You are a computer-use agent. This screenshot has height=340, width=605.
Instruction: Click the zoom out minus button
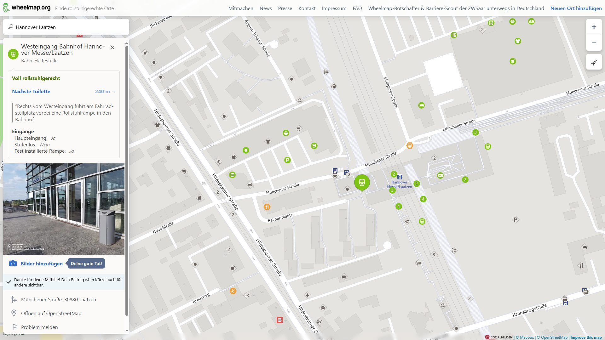coord(594,43)
